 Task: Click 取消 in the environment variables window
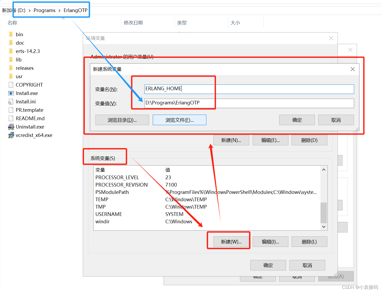pyautogui.click(x=307, y=265)
